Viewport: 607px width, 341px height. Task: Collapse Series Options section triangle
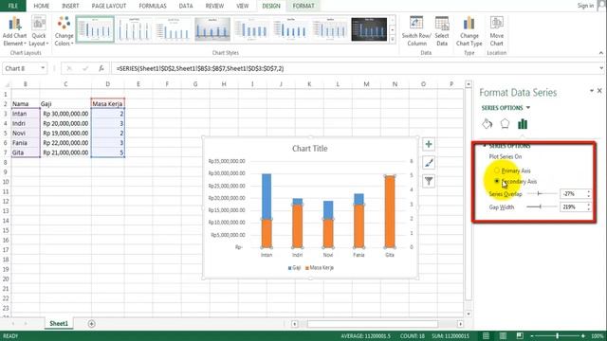pos(485,146)
